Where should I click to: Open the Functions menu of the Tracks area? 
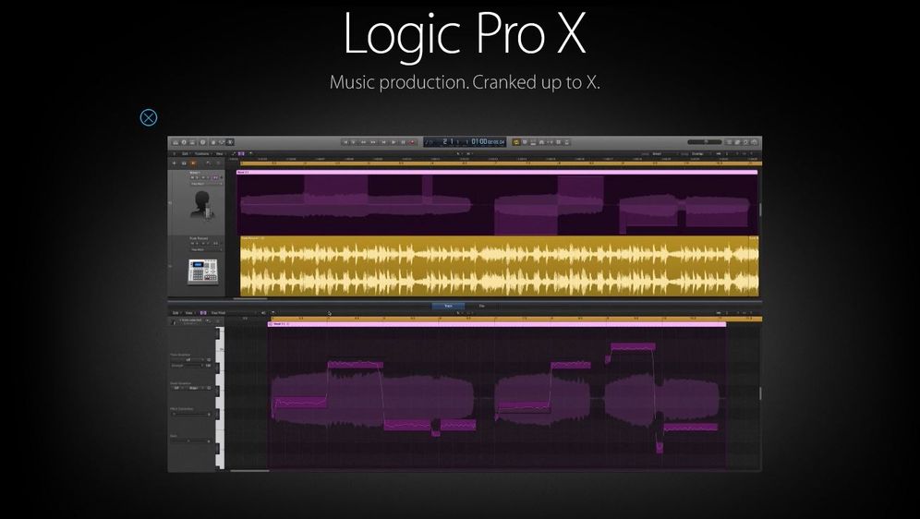tap(202, 153)
